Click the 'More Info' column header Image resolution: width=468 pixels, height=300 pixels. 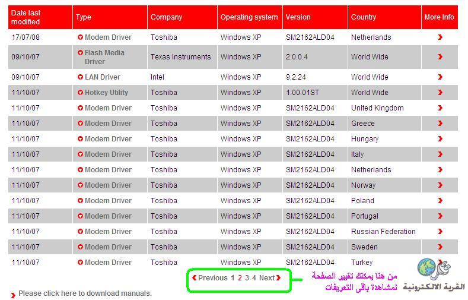click(x=440, y=17)
